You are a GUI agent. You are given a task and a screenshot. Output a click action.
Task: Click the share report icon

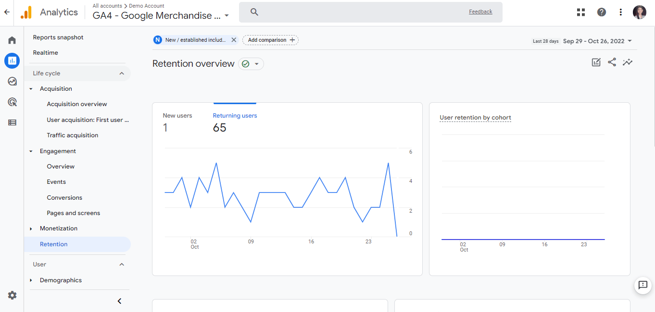612,62
